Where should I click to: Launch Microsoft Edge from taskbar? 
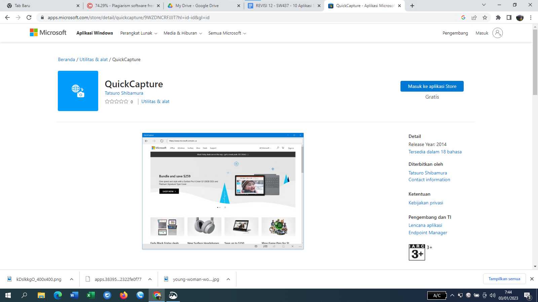coord(58,295)
